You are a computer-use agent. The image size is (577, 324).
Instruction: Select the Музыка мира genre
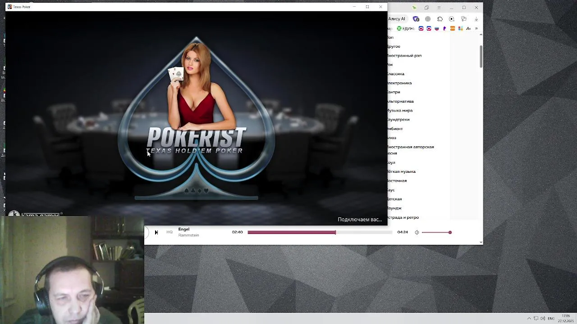click(400, 110)
